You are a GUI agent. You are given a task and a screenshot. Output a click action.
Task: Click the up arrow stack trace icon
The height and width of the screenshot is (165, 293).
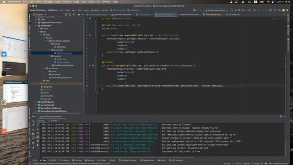pos(38,125)
